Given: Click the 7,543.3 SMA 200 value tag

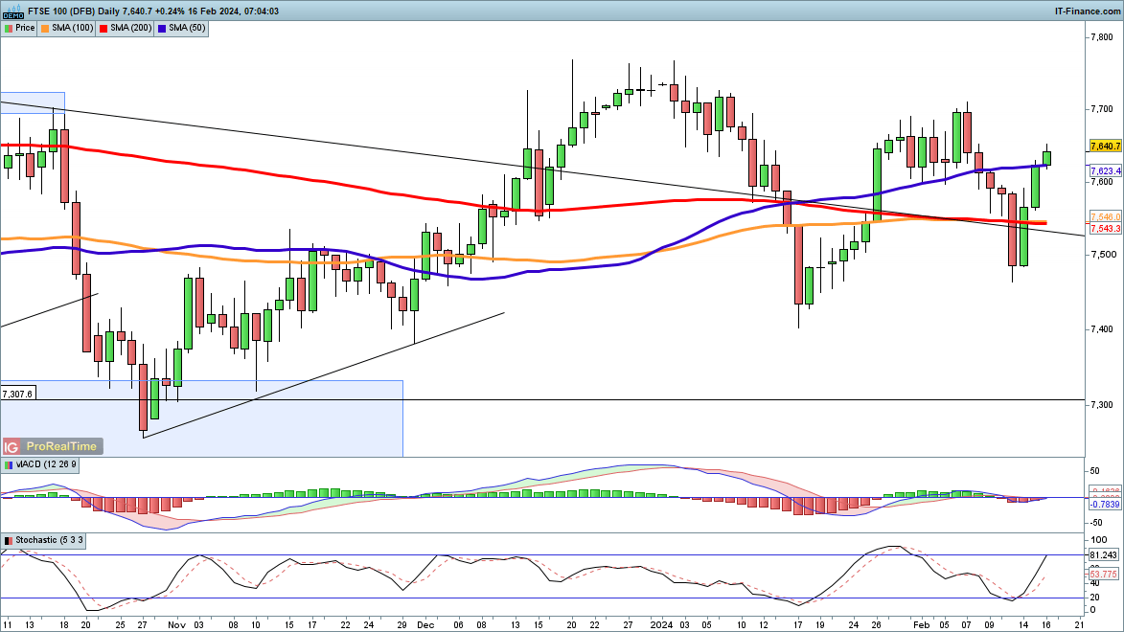Looking at the screenshot, I should point(1106,229).
